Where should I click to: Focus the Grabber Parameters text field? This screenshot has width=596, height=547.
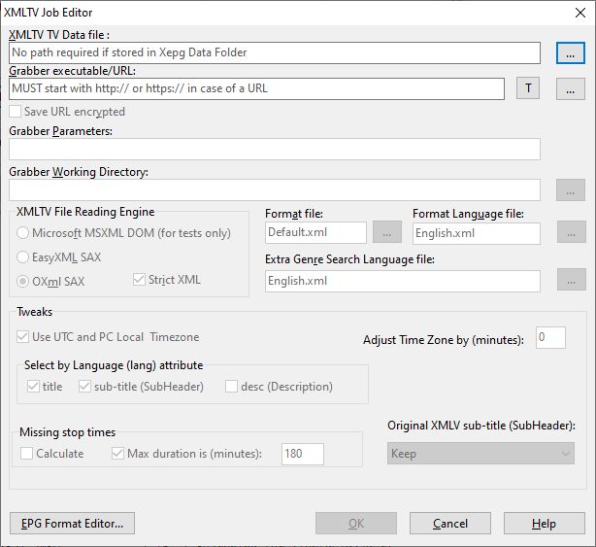click(274, 149)
